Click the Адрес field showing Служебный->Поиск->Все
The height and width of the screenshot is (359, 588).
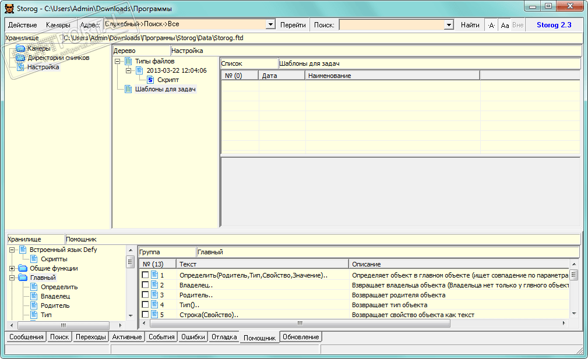[185, 24]
